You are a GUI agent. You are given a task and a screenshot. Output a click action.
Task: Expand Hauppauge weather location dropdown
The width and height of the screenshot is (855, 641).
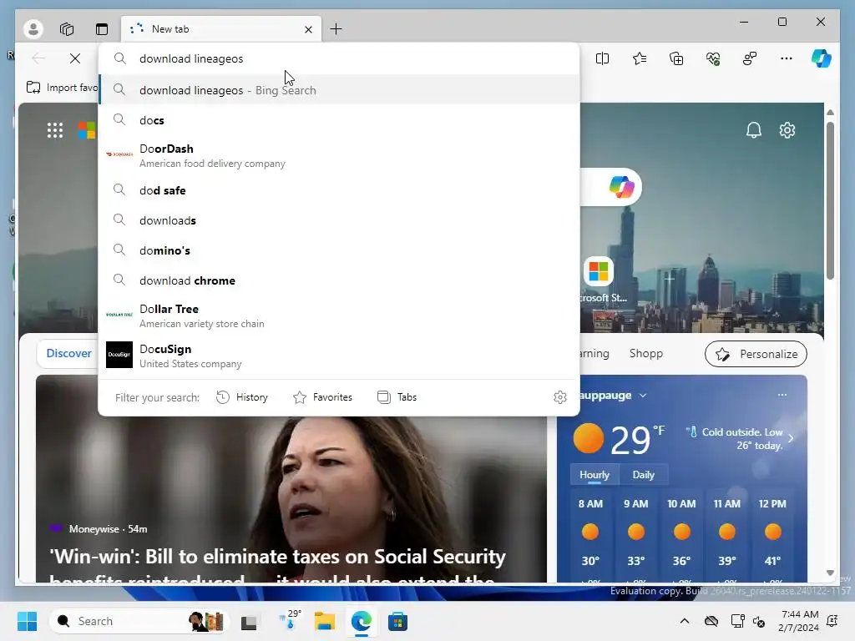click(642, 395)
